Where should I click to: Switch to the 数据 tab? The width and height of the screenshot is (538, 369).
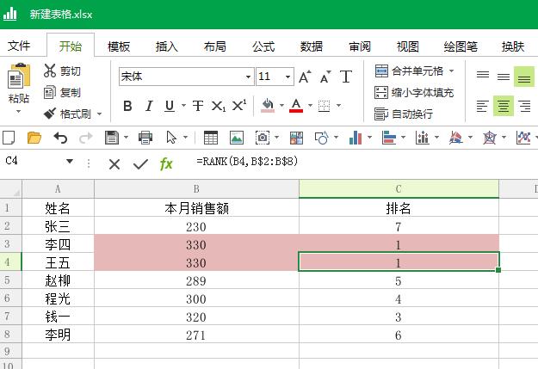312,46
